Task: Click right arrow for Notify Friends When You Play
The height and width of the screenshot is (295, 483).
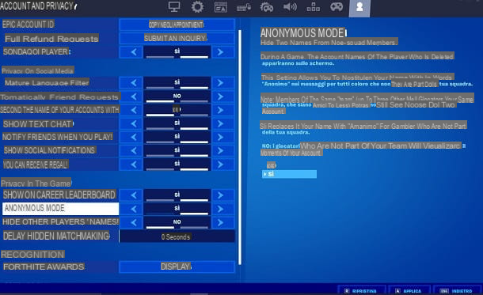Action: [x=220, y=137]
